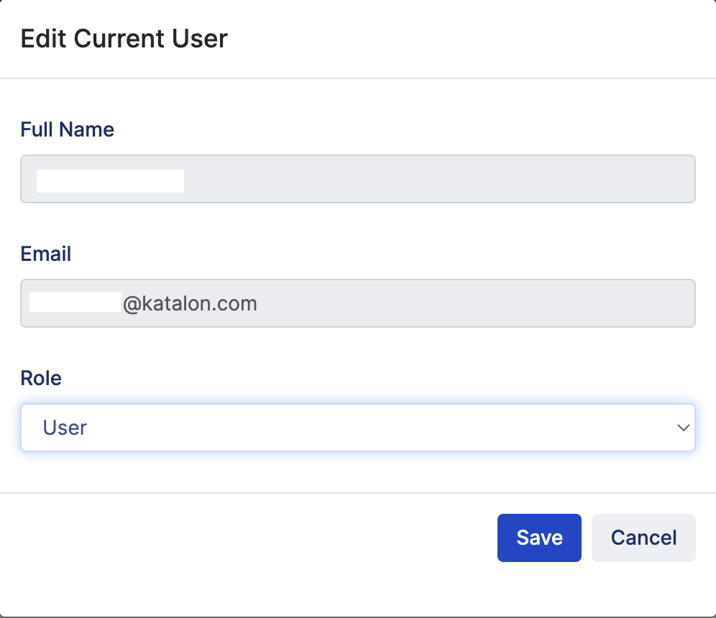Dismiss the dialog with the Cancel button
716x618 pixels.
click(x=643, y=538)
